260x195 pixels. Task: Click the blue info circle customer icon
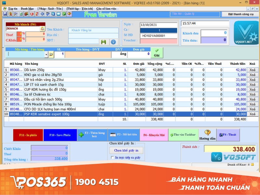coord(113,42)
